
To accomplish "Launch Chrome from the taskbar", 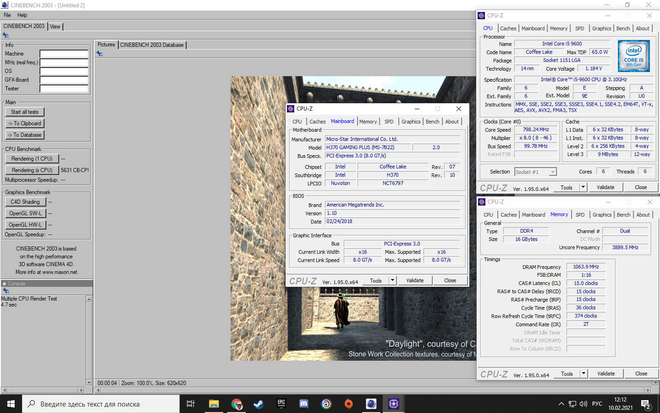I will click(x=236, y=404).
